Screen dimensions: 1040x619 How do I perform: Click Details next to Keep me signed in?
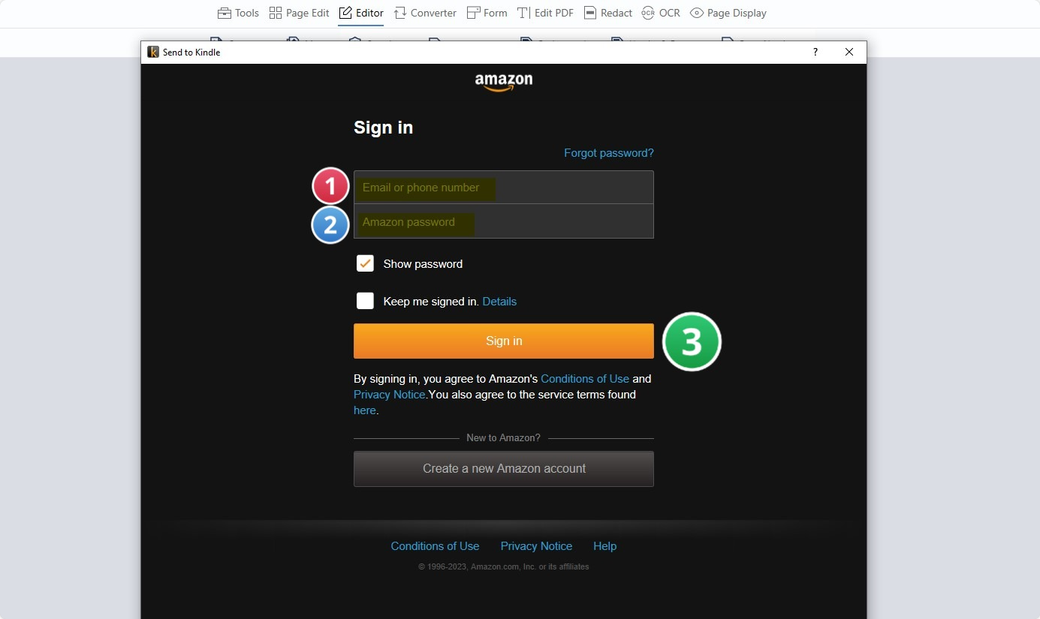[499, 302]
